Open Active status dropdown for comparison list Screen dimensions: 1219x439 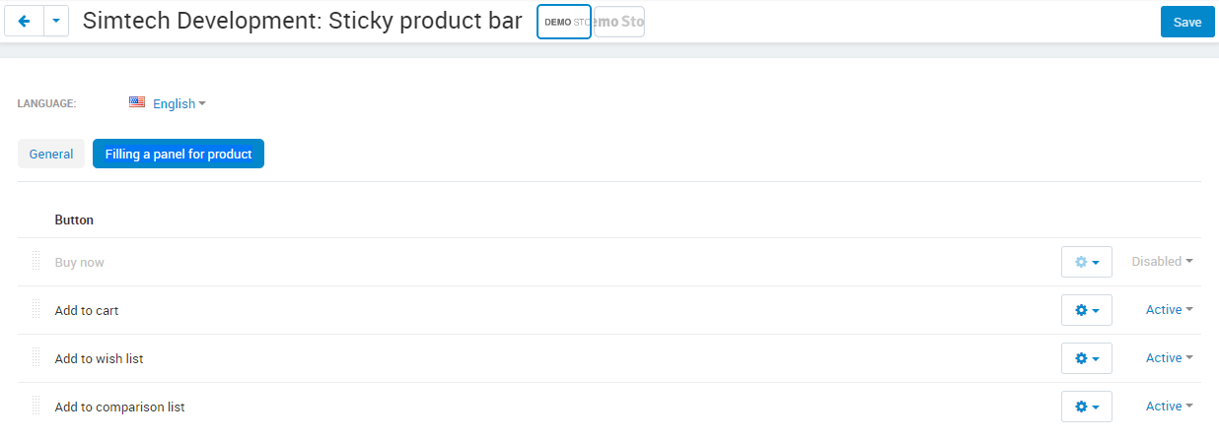point(1169,407)
